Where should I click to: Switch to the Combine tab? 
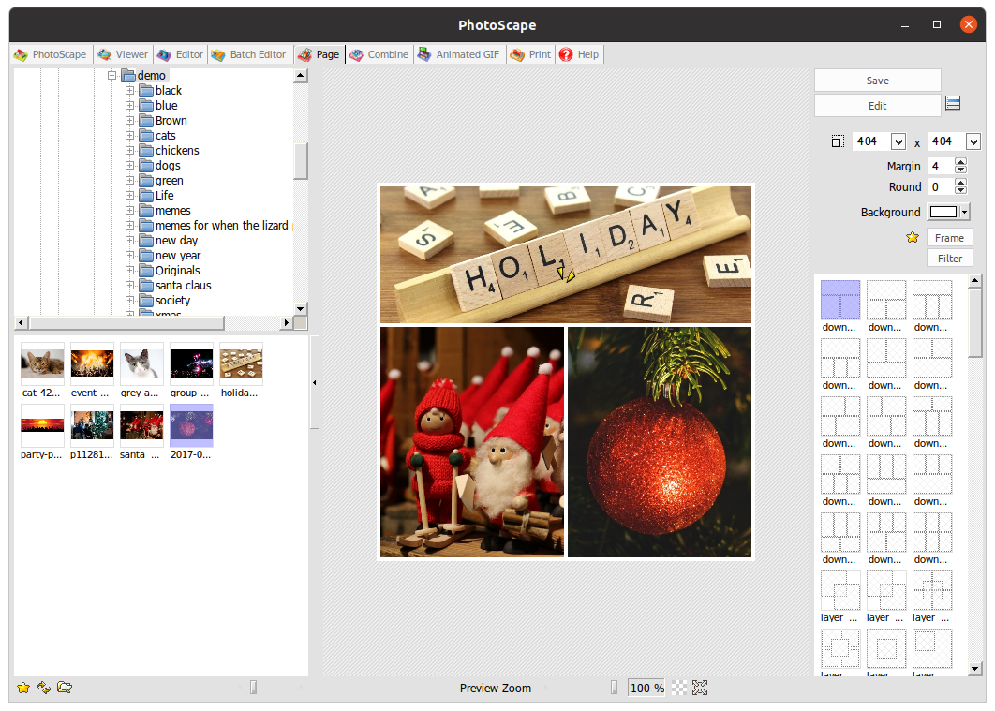379,54
